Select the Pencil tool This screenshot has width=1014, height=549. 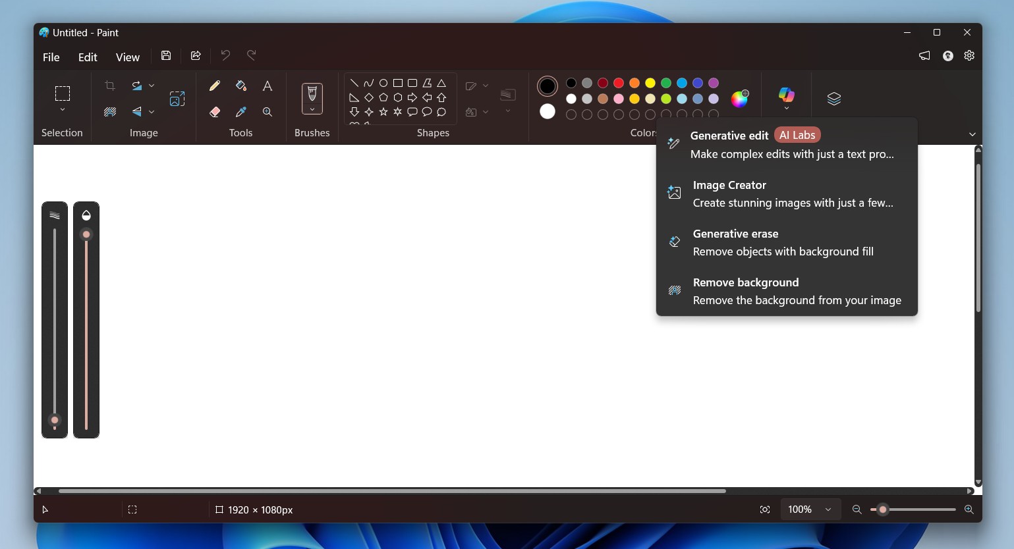[x=214, y=86]
